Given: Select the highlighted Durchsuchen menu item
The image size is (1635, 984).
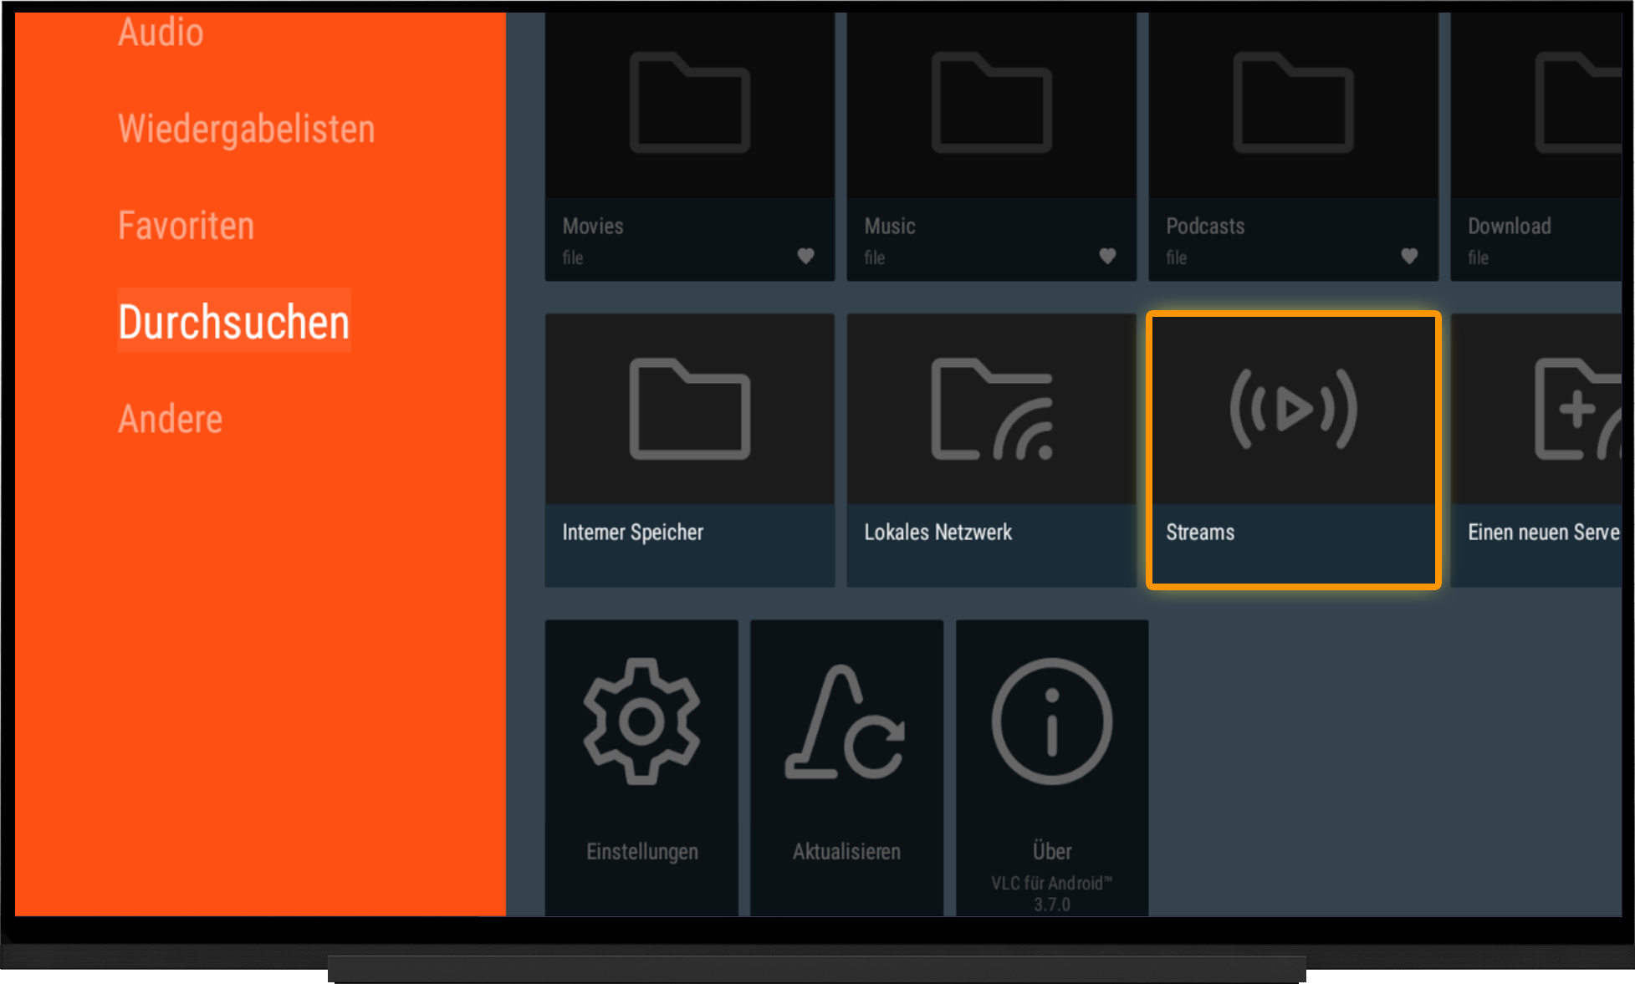Looking at the screenshot, I should pos(234,322).
